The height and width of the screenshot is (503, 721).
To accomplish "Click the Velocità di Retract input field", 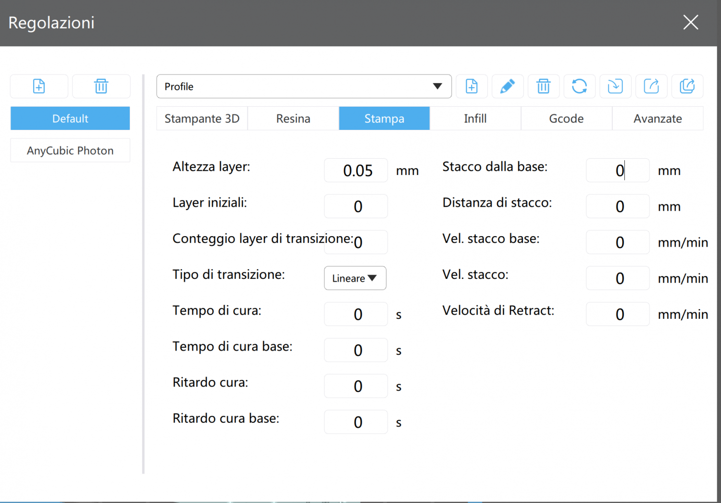I will tap(618, 314).
